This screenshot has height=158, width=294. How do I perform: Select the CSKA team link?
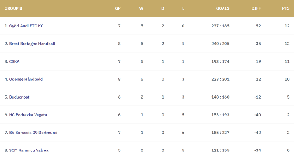pyautogui.click(x=14, y=61)
